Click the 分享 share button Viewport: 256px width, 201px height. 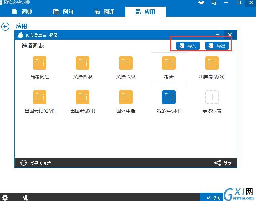click(x=223, y=163)
